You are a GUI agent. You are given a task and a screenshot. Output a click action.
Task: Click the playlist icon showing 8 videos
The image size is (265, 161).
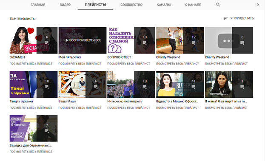pos(242,43)
